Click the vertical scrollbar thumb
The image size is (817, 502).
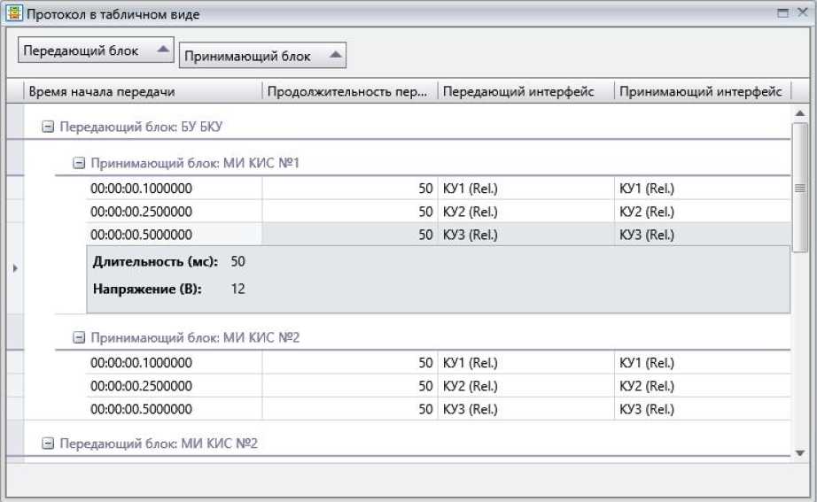[x=800, y=188]
